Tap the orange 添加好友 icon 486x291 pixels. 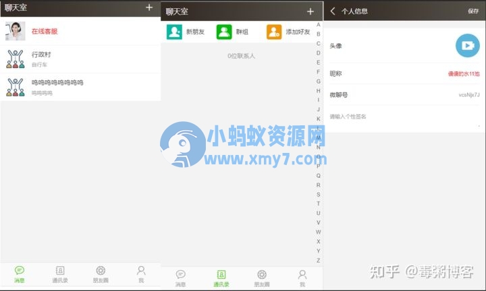[x=274, y=32]
